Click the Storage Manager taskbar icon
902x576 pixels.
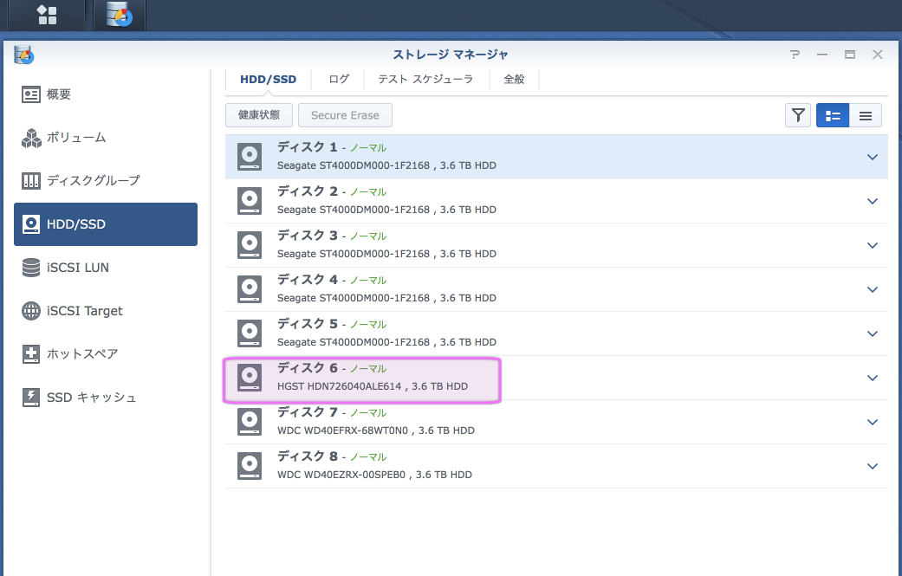coord(119,15)
